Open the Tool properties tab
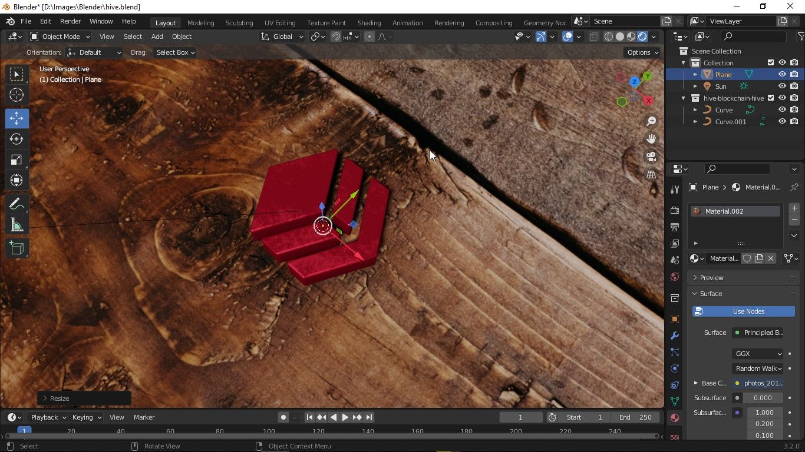 [675, 189]
